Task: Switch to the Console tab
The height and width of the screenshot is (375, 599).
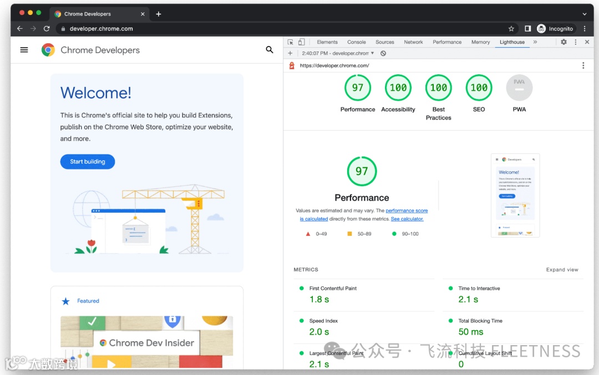Action: coord(357,42)
